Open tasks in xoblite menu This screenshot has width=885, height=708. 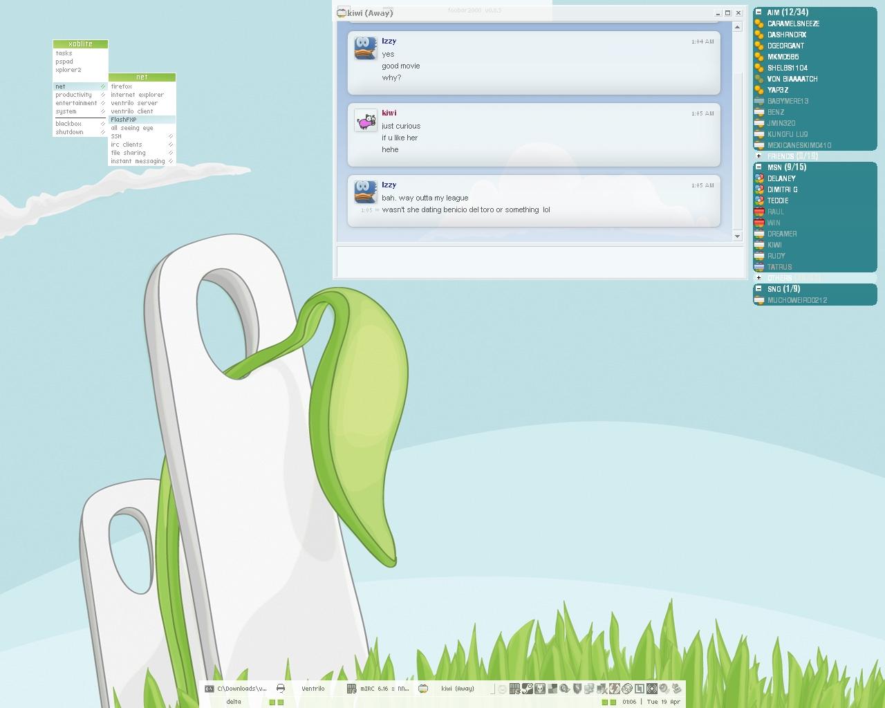coord(80,53)
